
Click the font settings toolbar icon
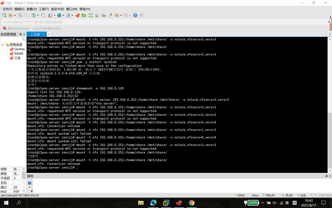click(68, 15)
